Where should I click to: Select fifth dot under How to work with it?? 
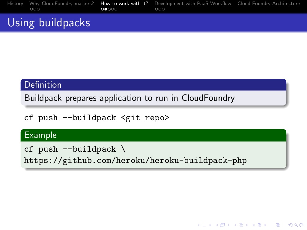[116, 9]
